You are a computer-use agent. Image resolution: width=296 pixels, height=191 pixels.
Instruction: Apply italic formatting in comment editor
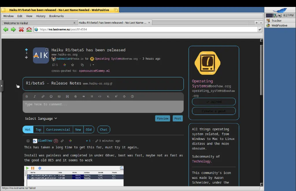pyautogui.click(x=35, y=96)
